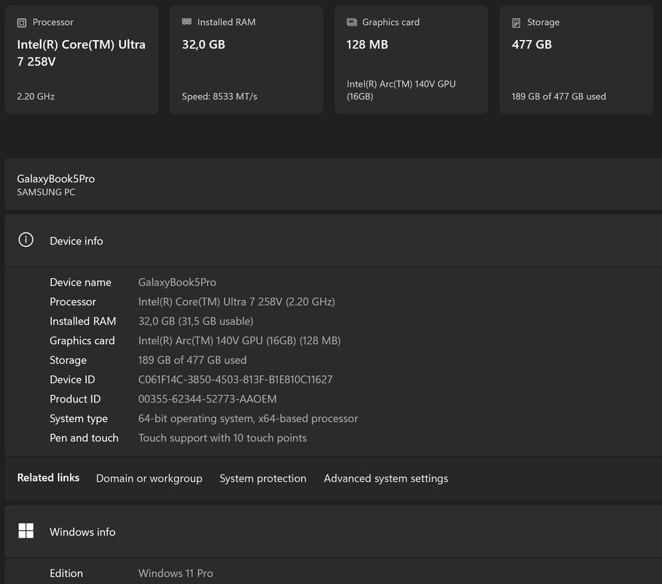Click the processor value Intel(R) Core(TM) Ultra 7 258V (2.20 GHz)
The width and height of the screenshot is (662, 584).
click(237, 301)
